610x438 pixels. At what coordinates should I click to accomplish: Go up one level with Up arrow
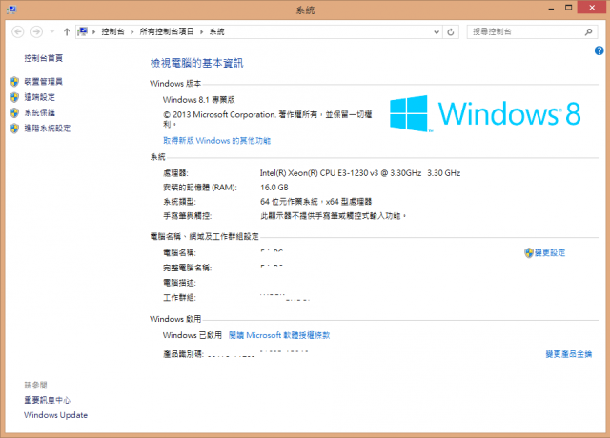67,31
